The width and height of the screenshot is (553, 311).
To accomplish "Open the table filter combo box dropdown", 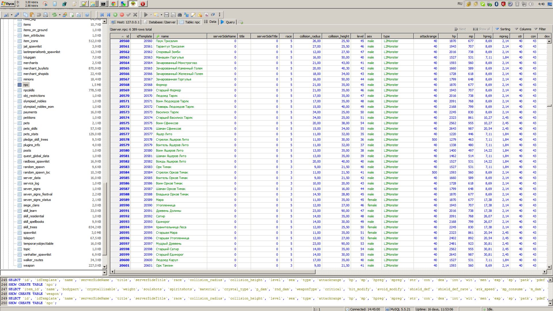I will click(x=104, y=272).
